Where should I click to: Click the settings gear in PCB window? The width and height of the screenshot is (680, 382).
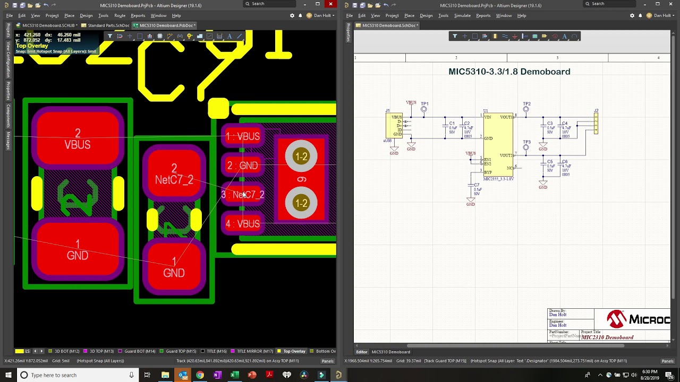coord(292,15)
